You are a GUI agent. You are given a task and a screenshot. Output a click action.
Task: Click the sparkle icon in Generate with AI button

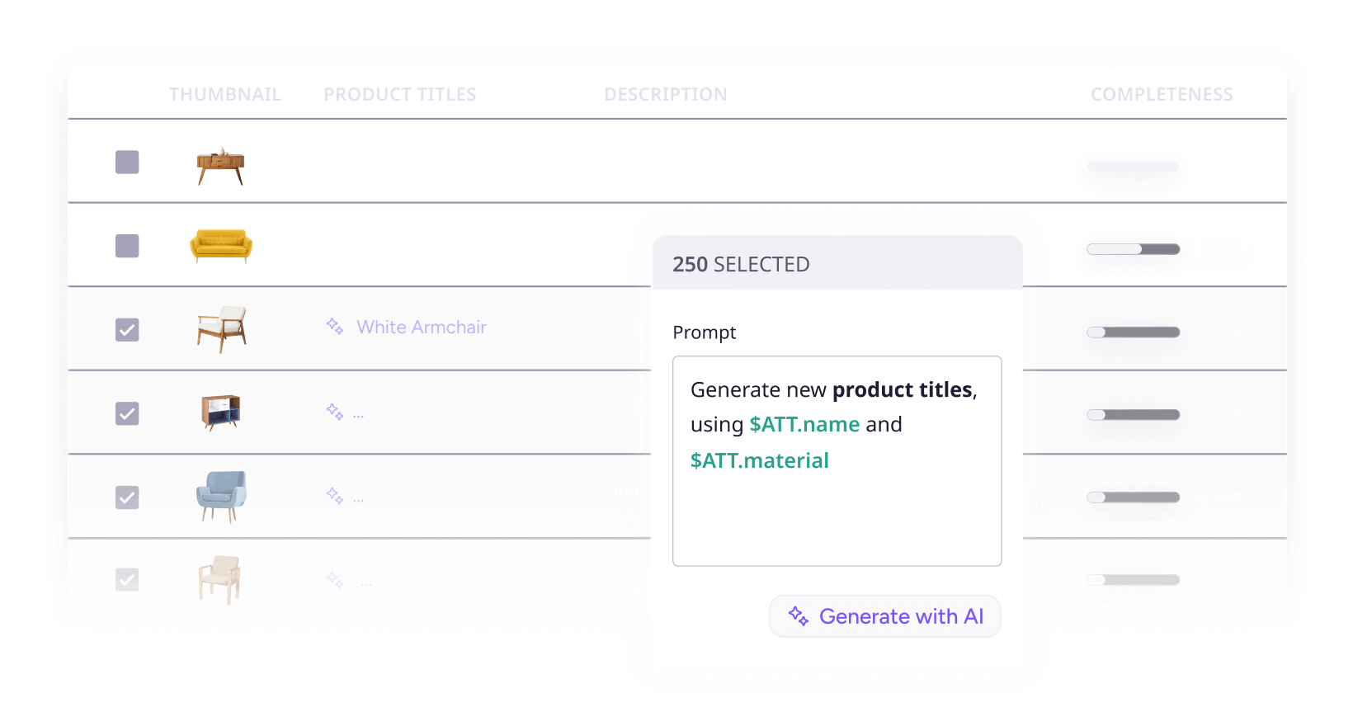tap(798, 616)
